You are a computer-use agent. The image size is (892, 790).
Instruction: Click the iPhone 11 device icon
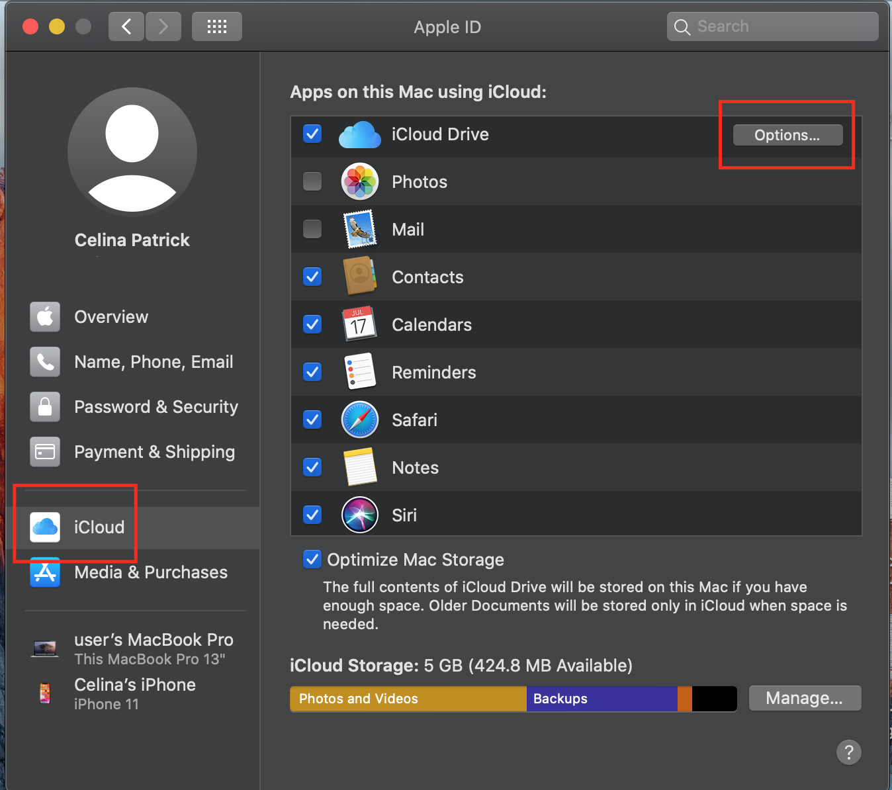point(45,693)
